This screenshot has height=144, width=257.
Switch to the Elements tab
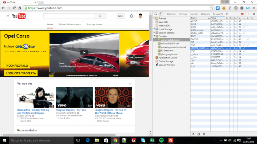point(172,14)
